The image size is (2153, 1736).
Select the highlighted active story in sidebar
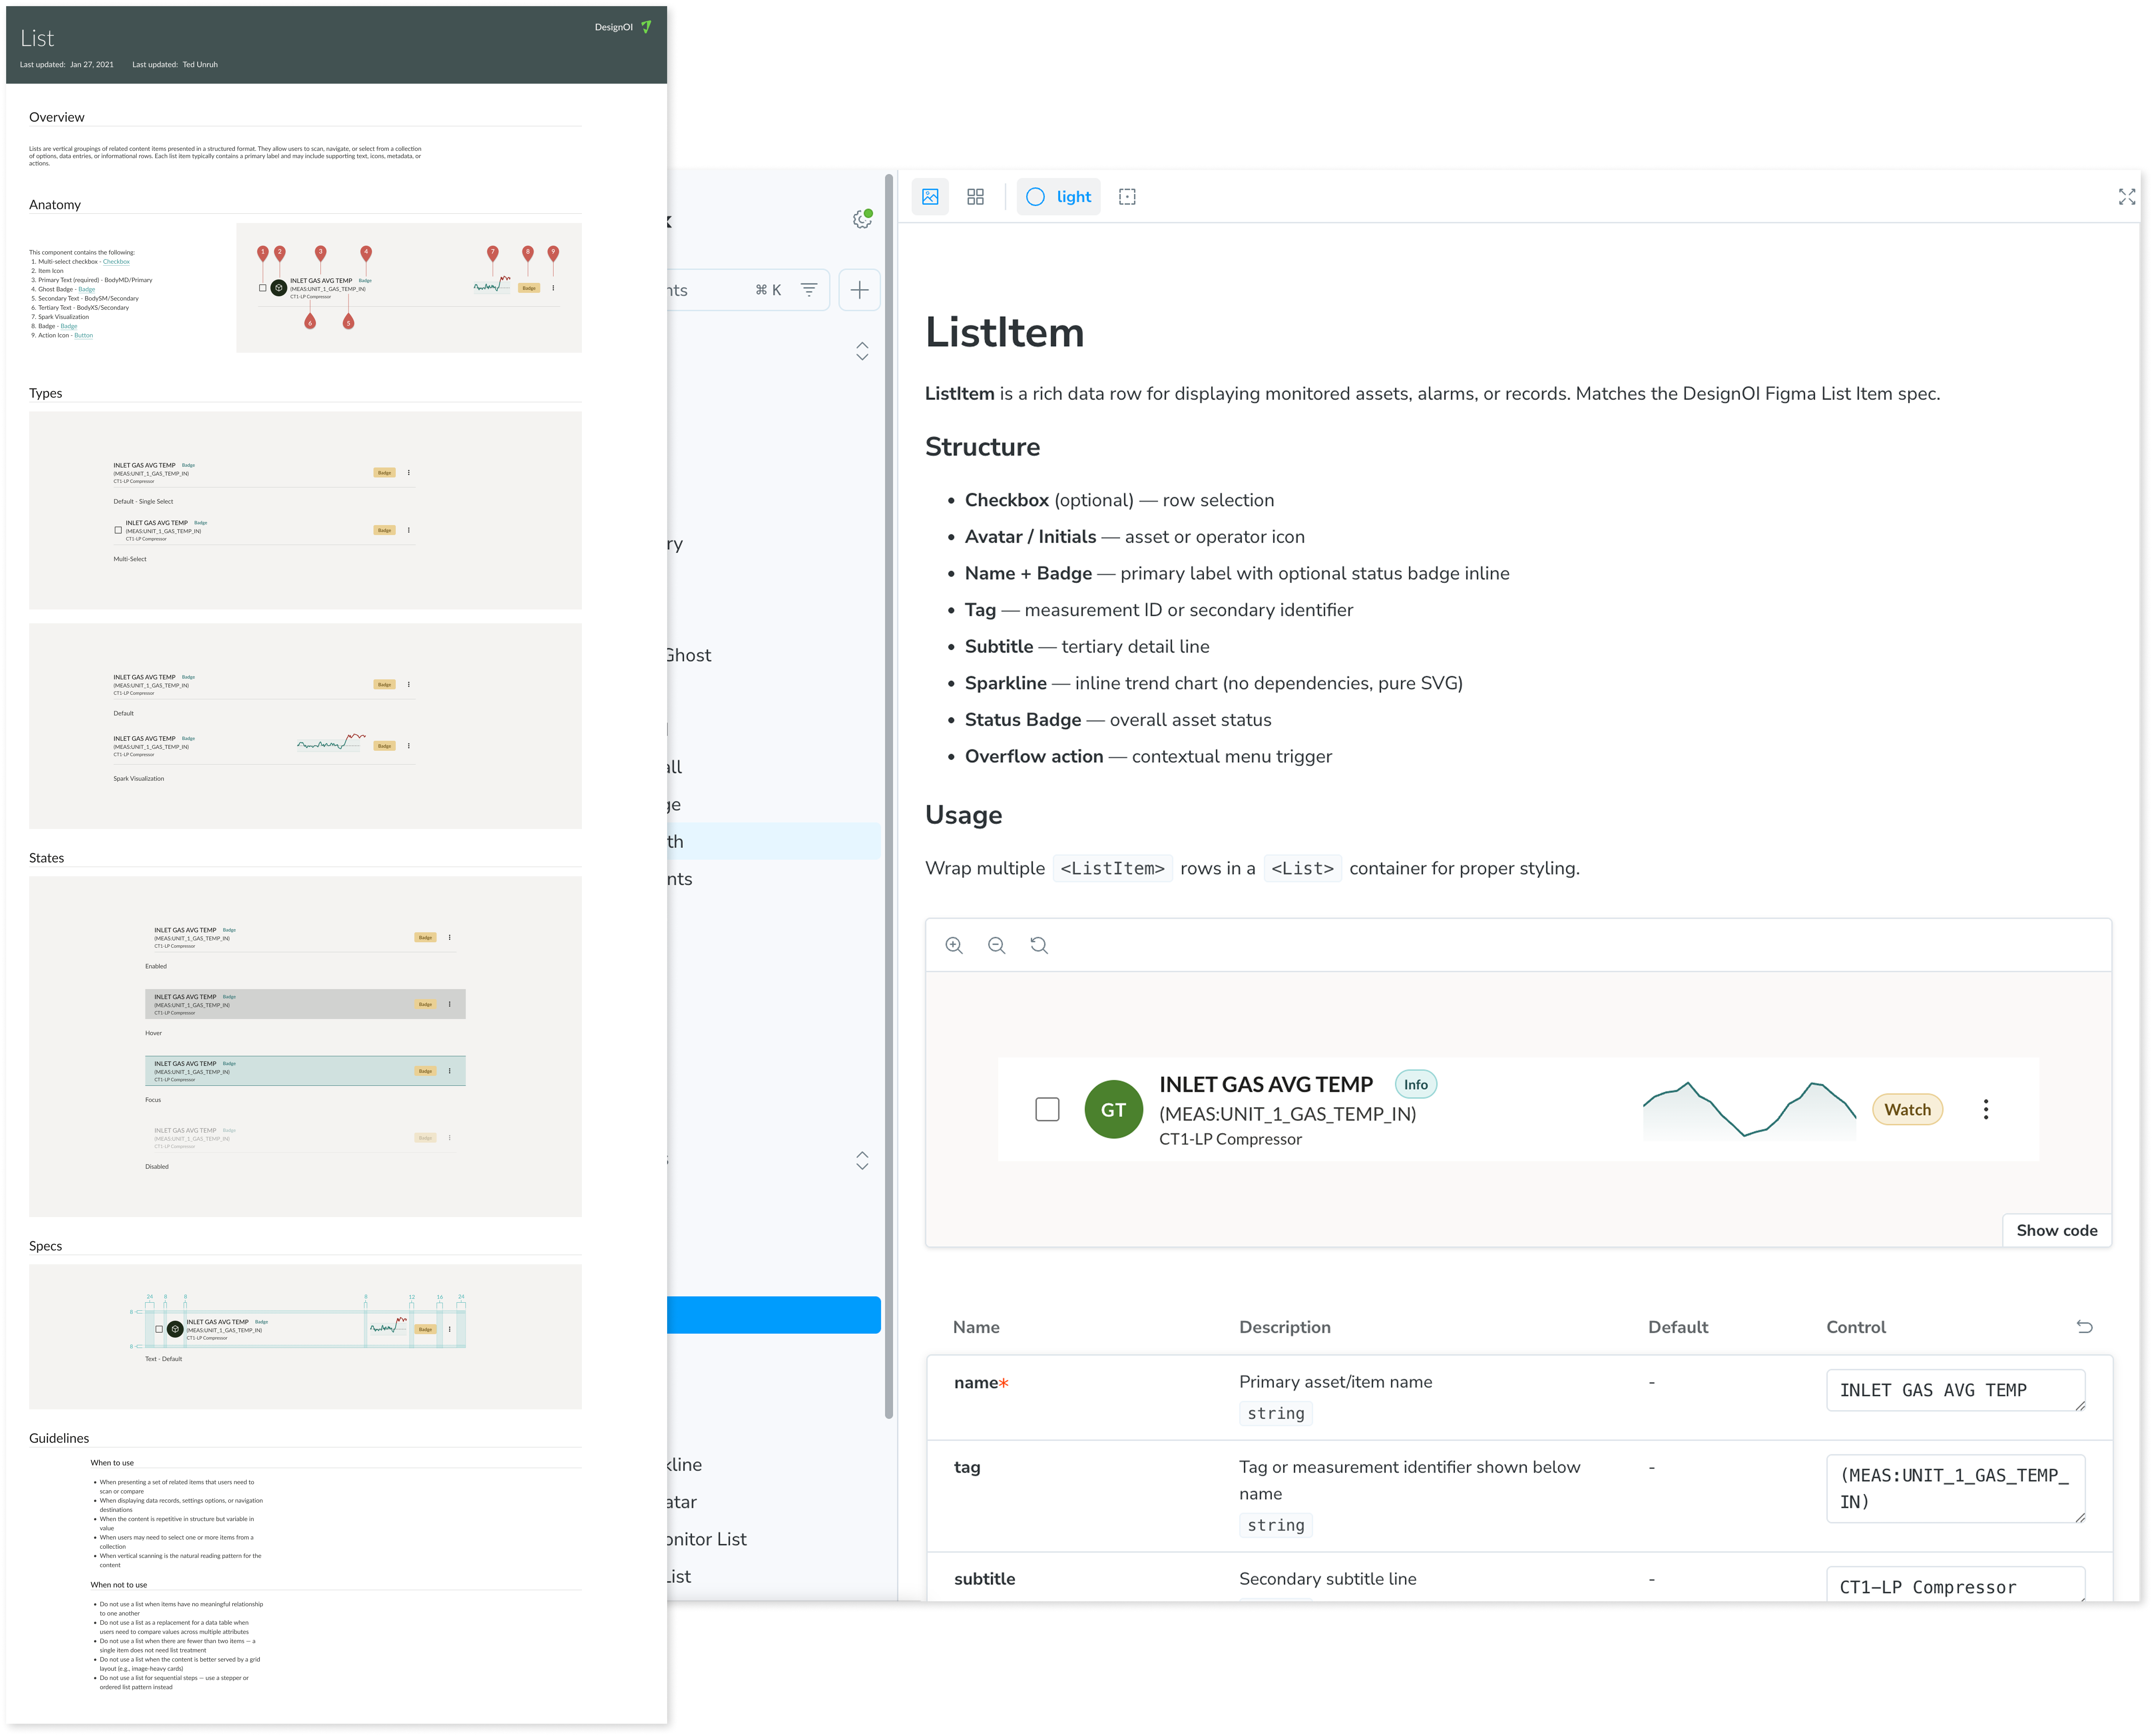coord(774,841)
